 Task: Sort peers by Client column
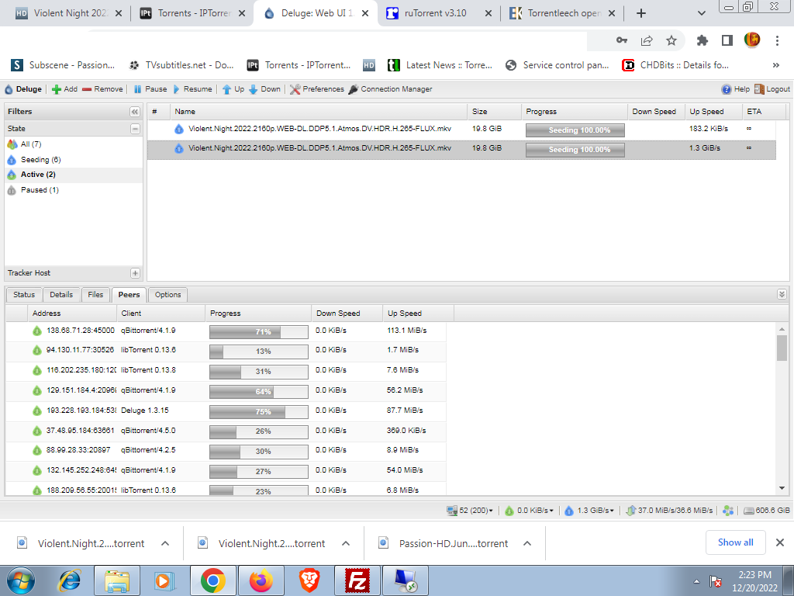click(161, 314)
